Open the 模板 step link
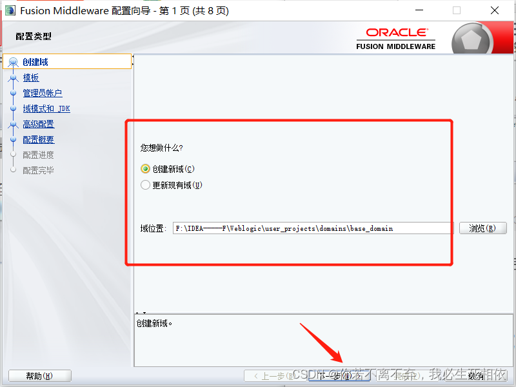The width and height of the screenshot is (516, 387). [31, 77]
